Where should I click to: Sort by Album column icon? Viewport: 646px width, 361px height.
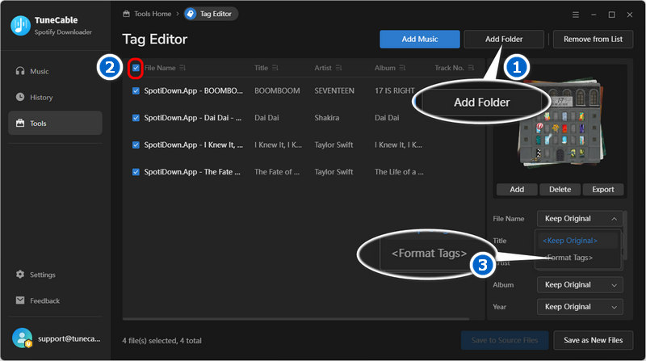tap(402, 68)
